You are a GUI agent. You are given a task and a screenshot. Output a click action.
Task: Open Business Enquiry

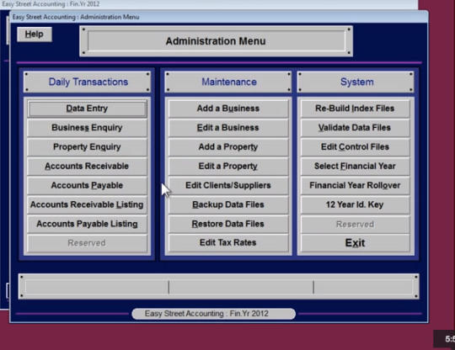point(87,128)
